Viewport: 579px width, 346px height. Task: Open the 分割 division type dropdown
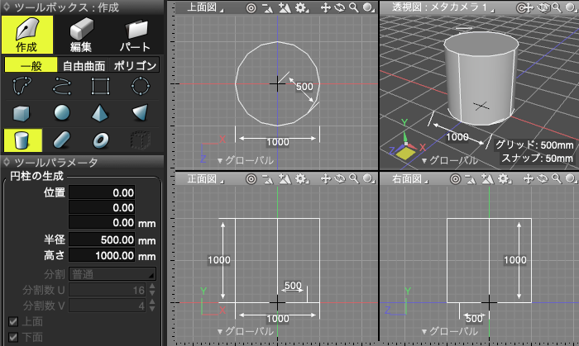pos(112,273)
